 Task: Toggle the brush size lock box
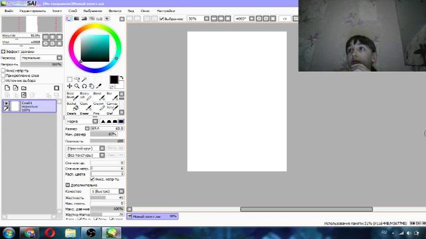(87, 128)
